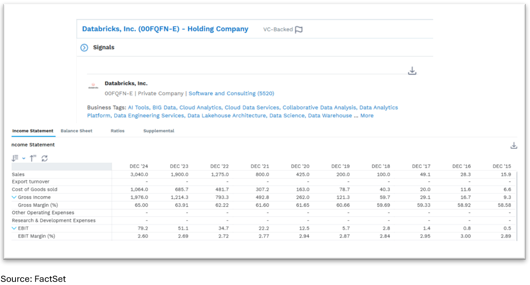Click the VC-Backed flag icon
This screenshot has width=530, height=285.
[x=299, y=30]
